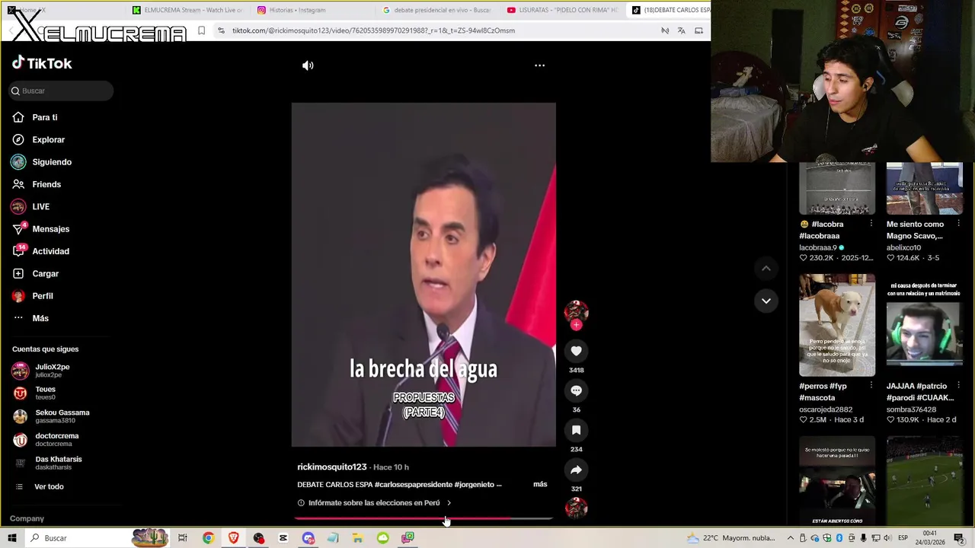This screenshot has width=975, height=548.
Task: Bookmark page with browser bookmark icon
Action: point(201,30)
